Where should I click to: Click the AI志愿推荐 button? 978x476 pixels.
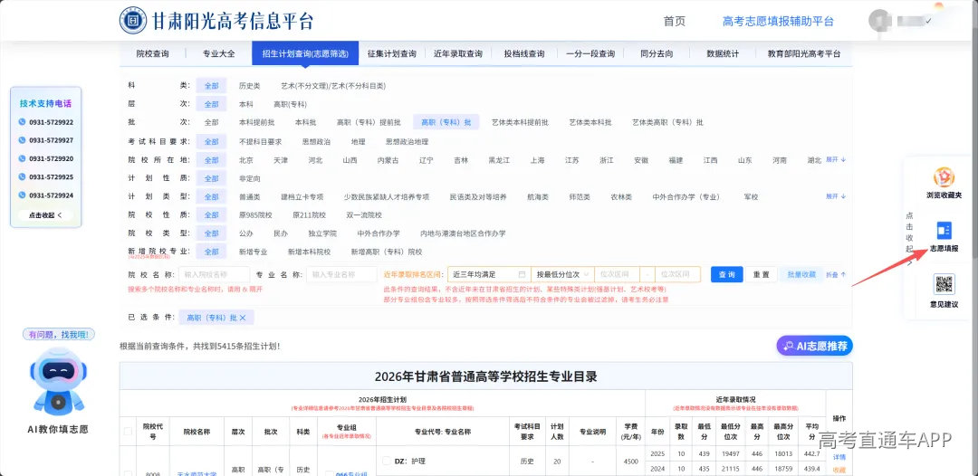pyautogui.click(x=815, y=346)
